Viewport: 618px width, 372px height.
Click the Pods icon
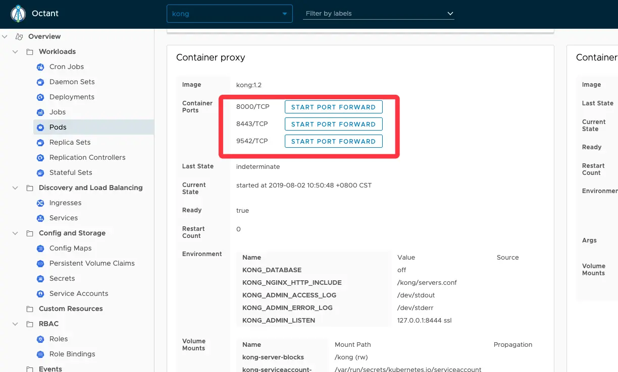click(40, 127)
